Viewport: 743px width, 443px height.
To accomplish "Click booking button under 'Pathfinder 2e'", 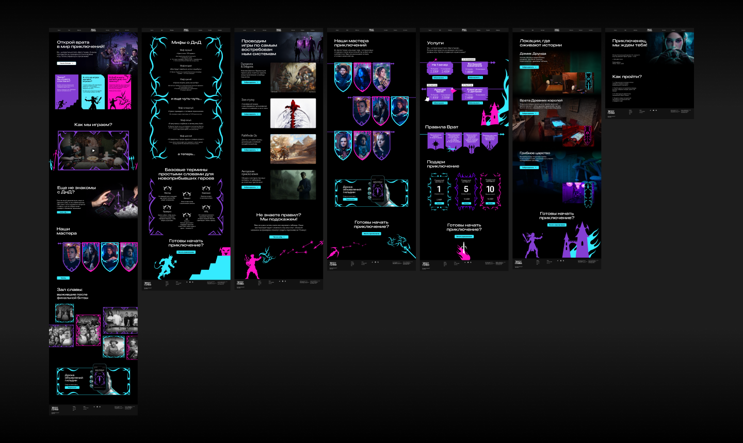I will pyautogui.click(x=251, y=150).
